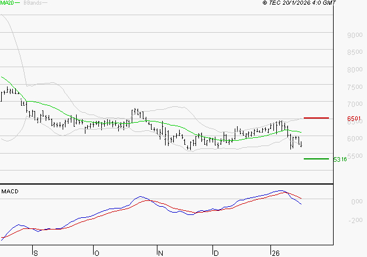Click the MA20 legend label

click(7, 3)
